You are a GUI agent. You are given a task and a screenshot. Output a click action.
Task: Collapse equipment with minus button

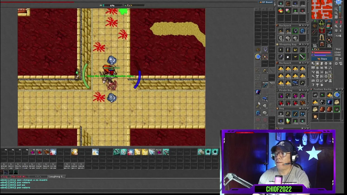pos(312,21)
